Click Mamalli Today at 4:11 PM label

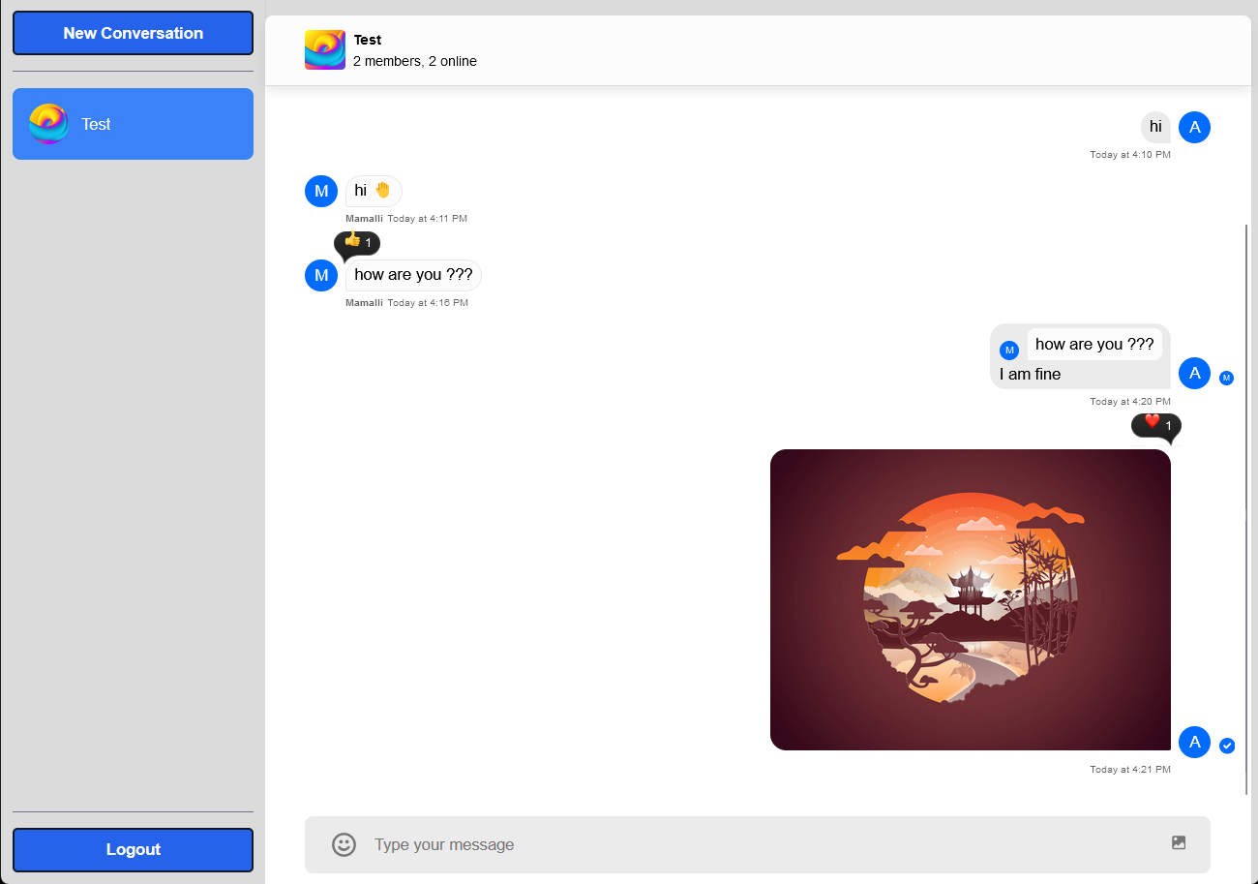[406, 219]
